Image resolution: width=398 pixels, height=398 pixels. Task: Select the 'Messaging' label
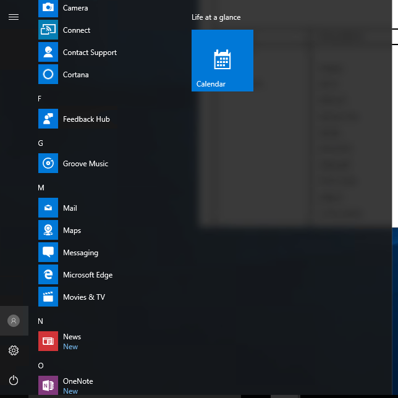click(80, 253)
